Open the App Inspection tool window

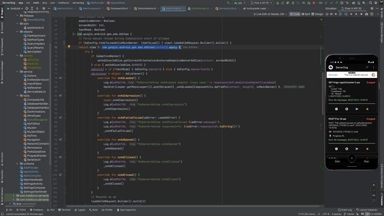pos(127,210)
